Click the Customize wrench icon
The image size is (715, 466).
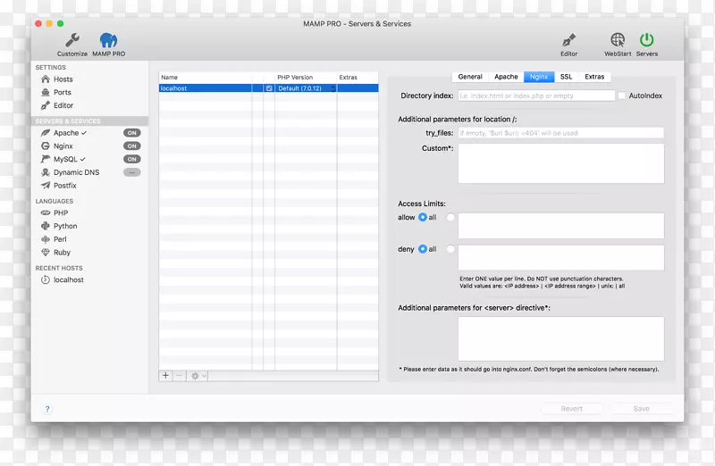coord(72,40)
